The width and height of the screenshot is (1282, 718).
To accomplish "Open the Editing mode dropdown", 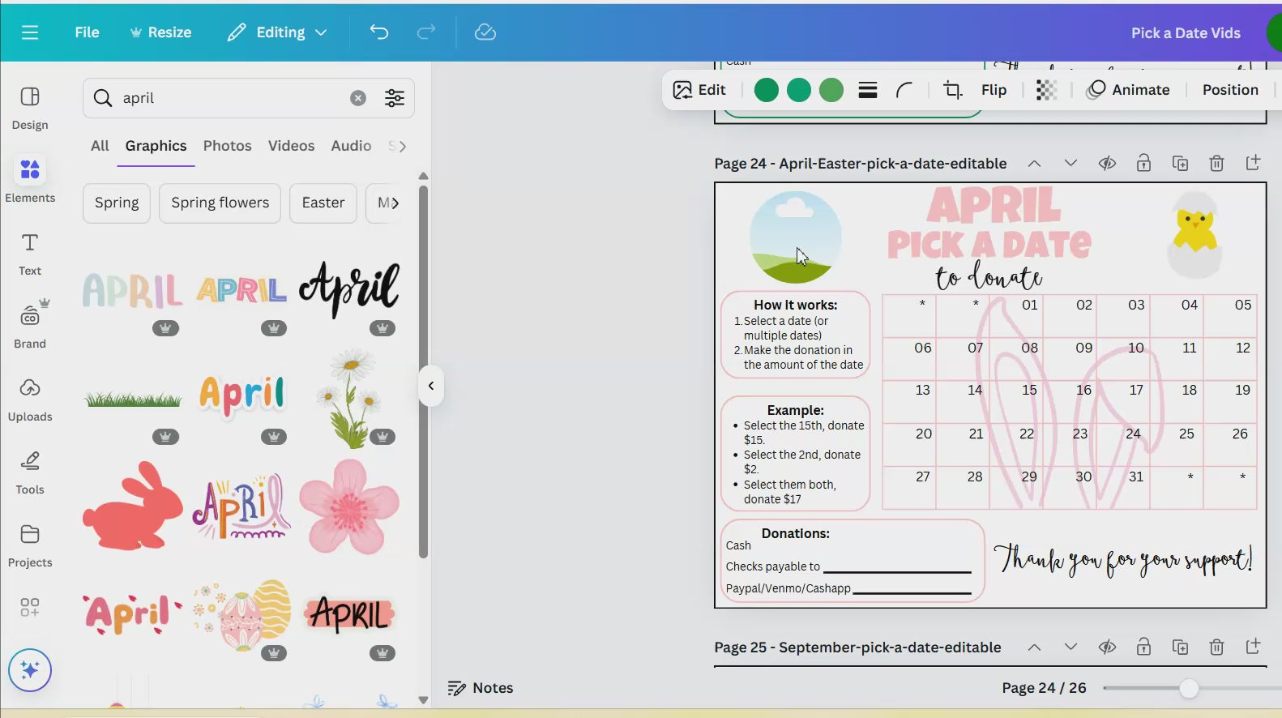I will [x=277, y=32].
